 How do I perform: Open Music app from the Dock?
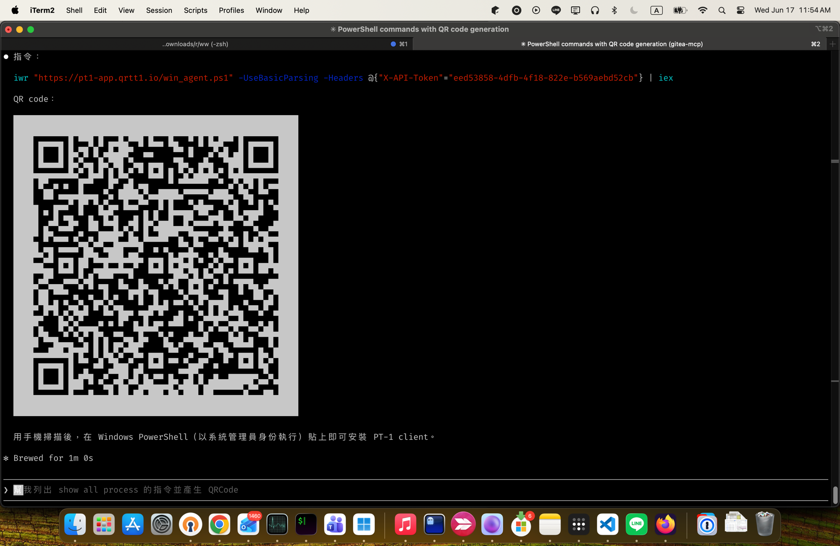click(405, 524)
